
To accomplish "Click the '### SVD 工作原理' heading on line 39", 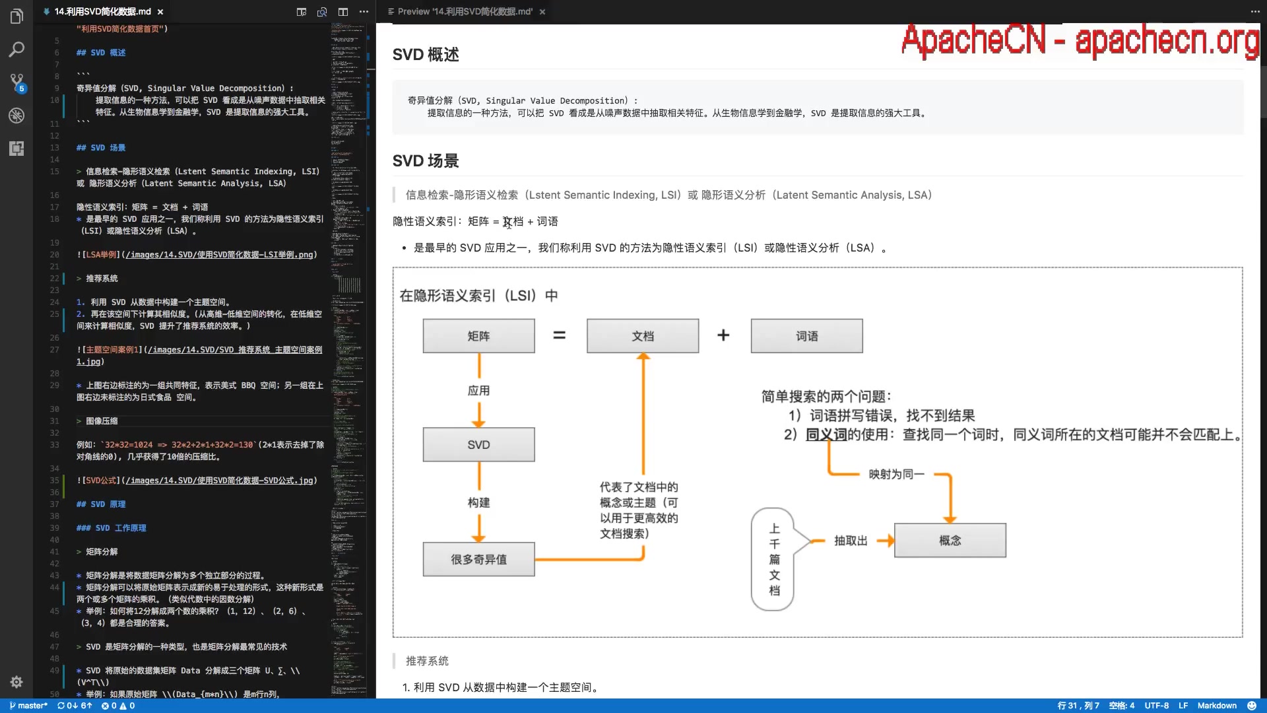I will pyautogui.click(x=112, y=528).
